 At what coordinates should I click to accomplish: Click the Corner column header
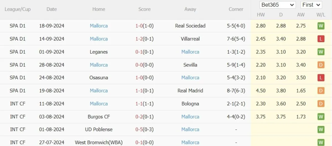(236, 9)
